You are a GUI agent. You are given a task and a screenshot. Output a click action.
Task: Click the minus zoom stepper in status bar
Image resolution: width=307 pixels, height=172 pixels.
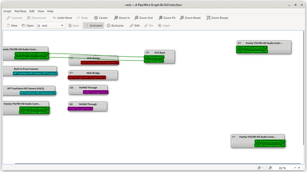coord(295,168)
